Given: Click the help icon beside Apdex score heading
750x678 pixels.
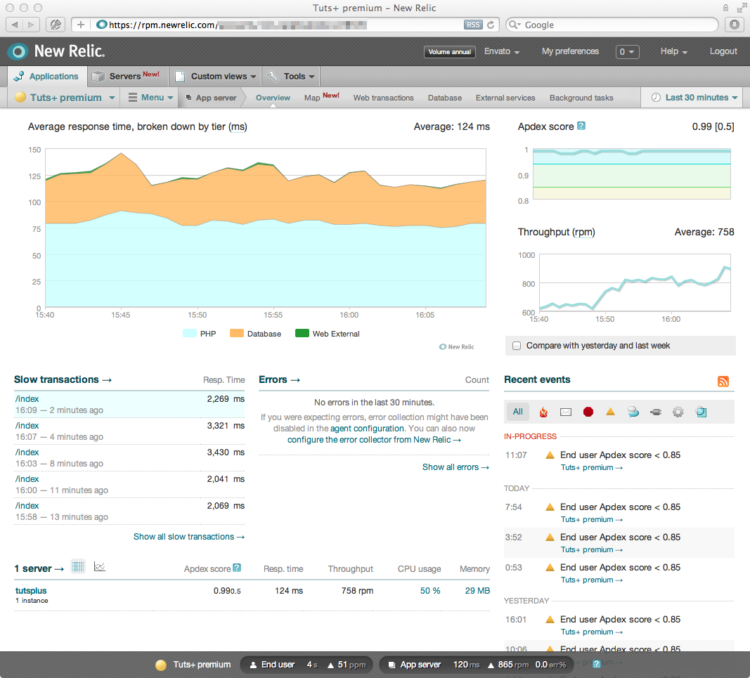Looking at the screenshot, I should point(581,126).
